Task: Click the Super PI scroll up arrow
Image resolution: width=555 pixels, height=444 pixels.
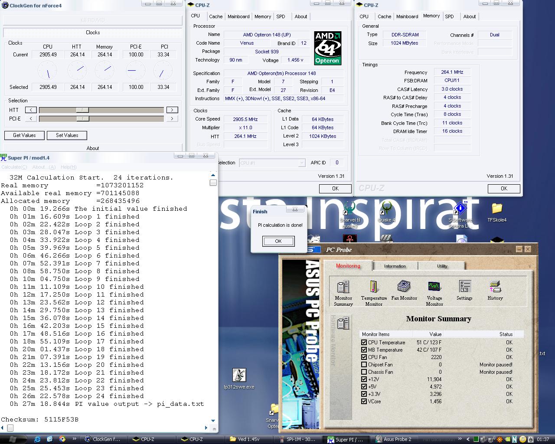Action: (213, 175)
